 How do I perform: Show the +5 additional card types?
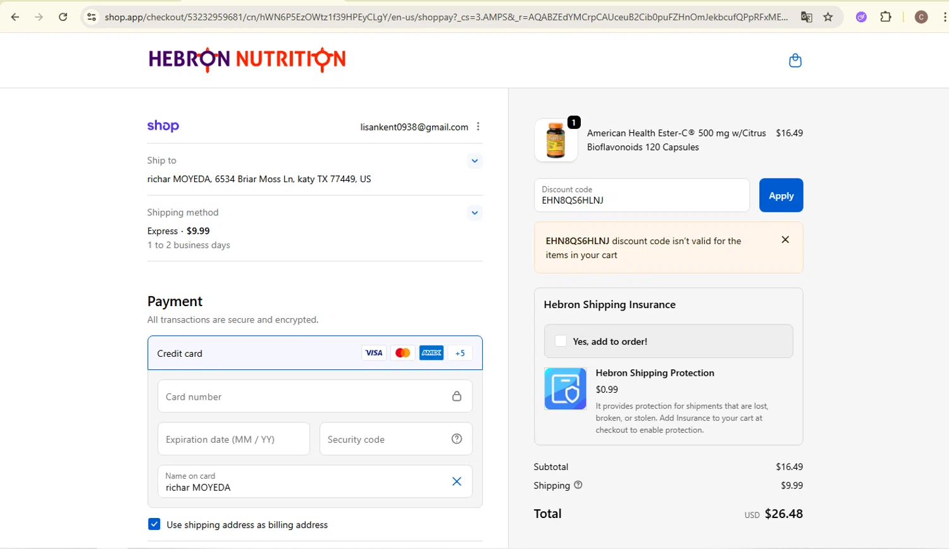click(x=460, y=353)
